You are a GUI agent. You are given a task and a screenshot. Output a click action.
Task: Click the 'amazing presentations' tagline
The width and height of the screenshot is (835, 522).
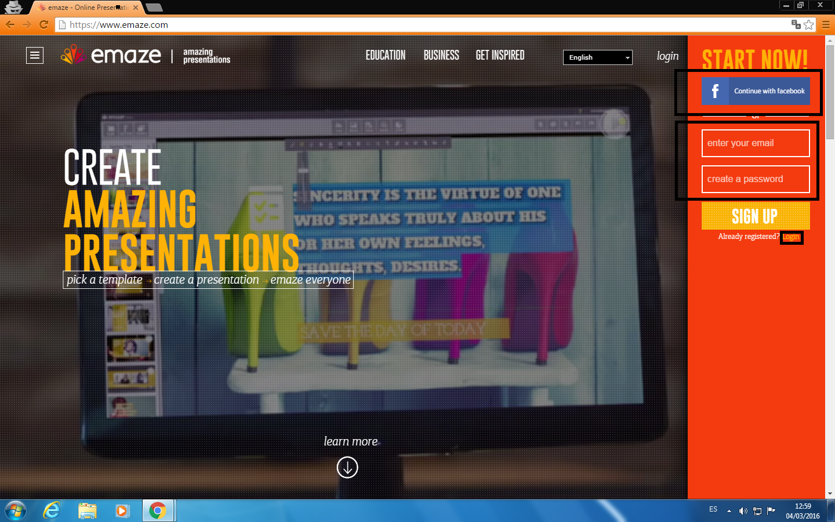[x=206, y=56]
